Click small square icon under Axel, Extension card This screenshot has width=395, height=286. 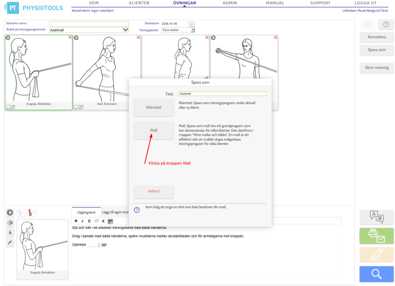click(76, 107)
